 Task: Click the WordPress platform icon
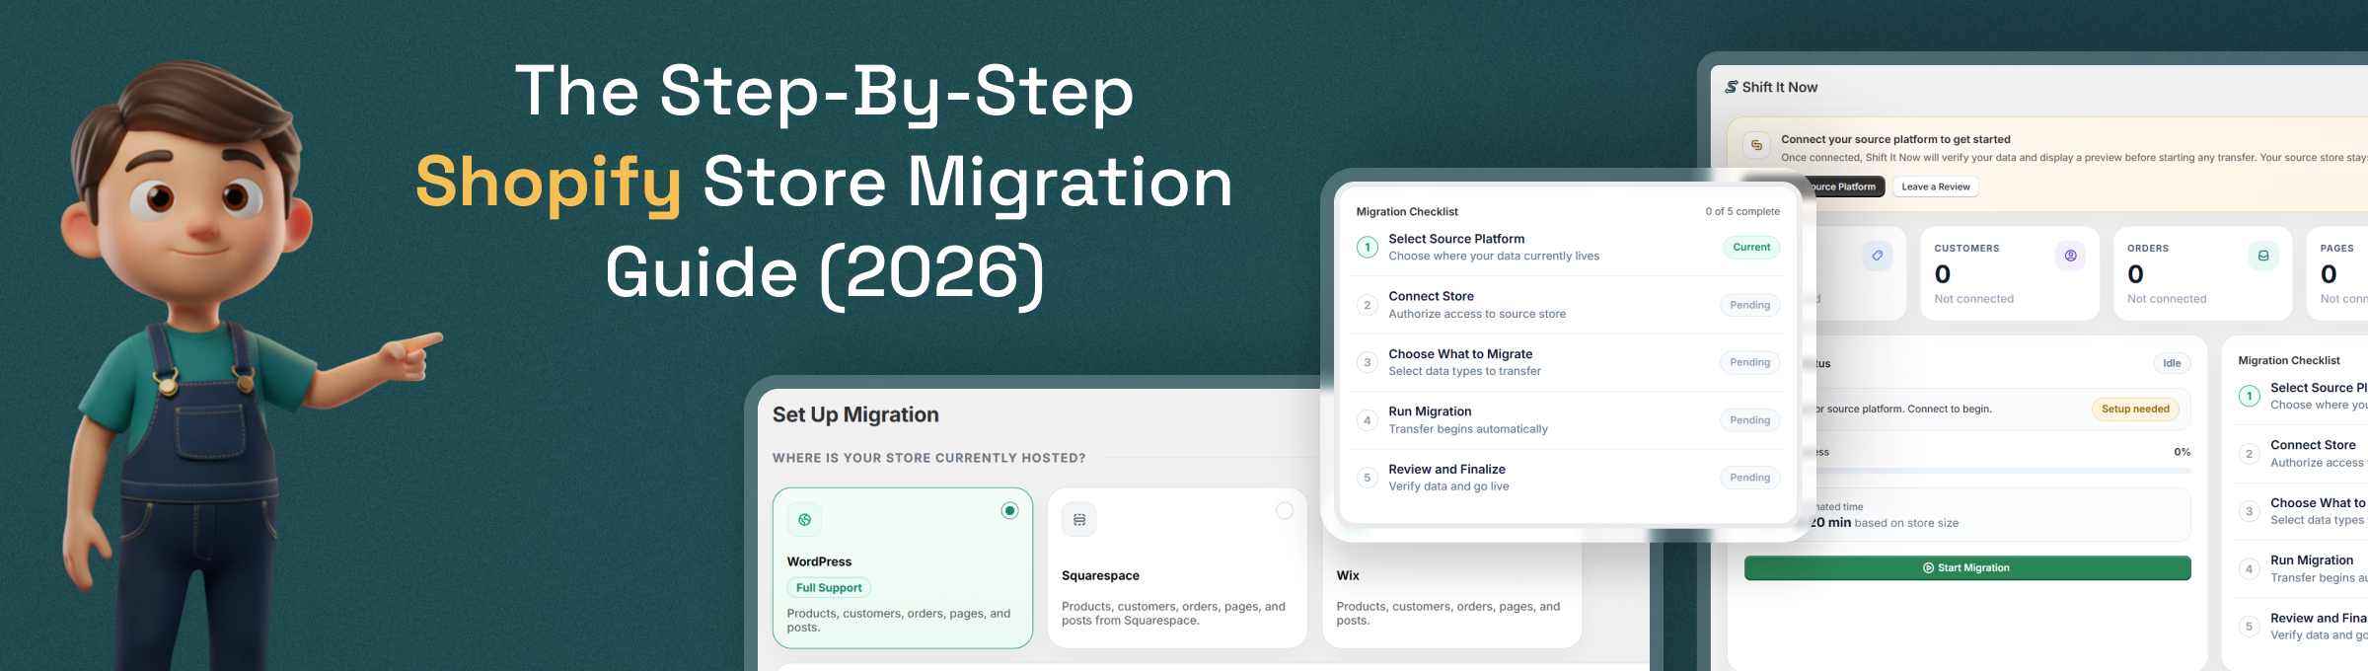[x=804, y=519]
